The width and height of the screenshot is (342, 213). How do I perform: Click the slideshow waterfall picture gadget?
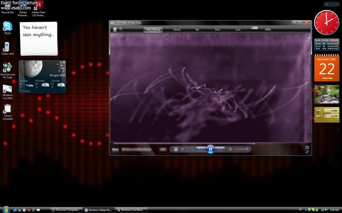(327, 94)
